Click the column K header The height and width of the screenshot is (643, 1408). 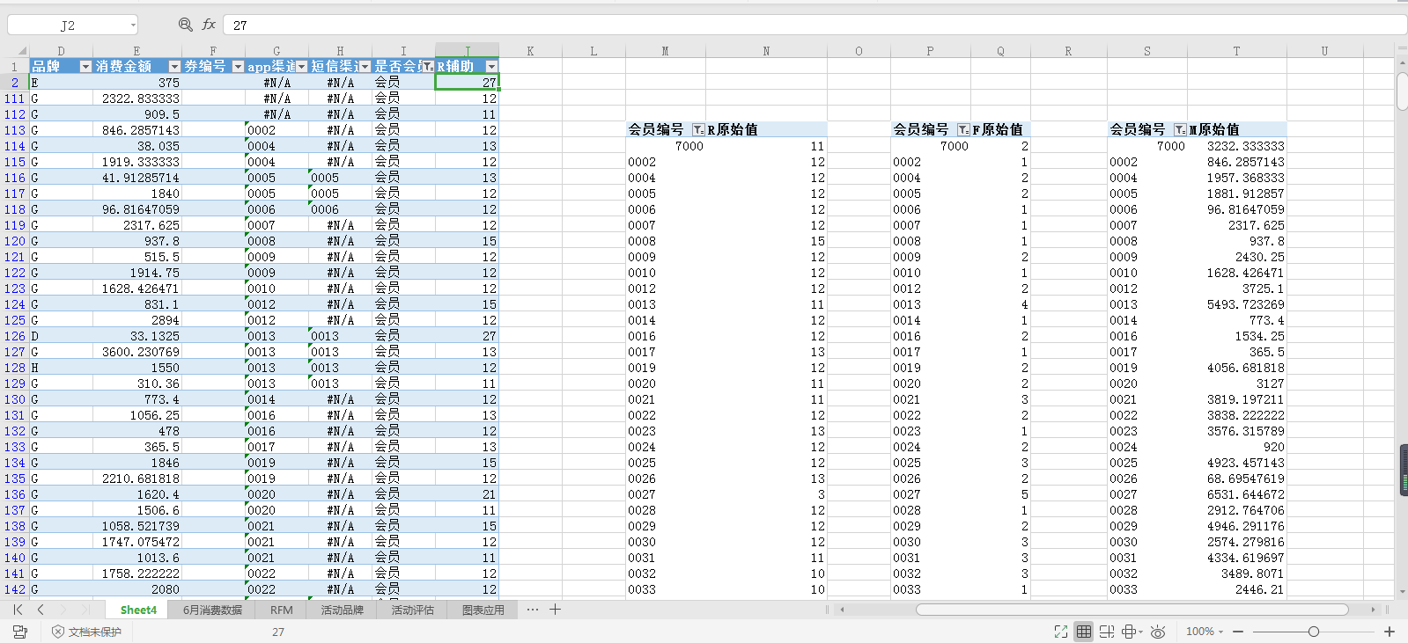(530, 51)
